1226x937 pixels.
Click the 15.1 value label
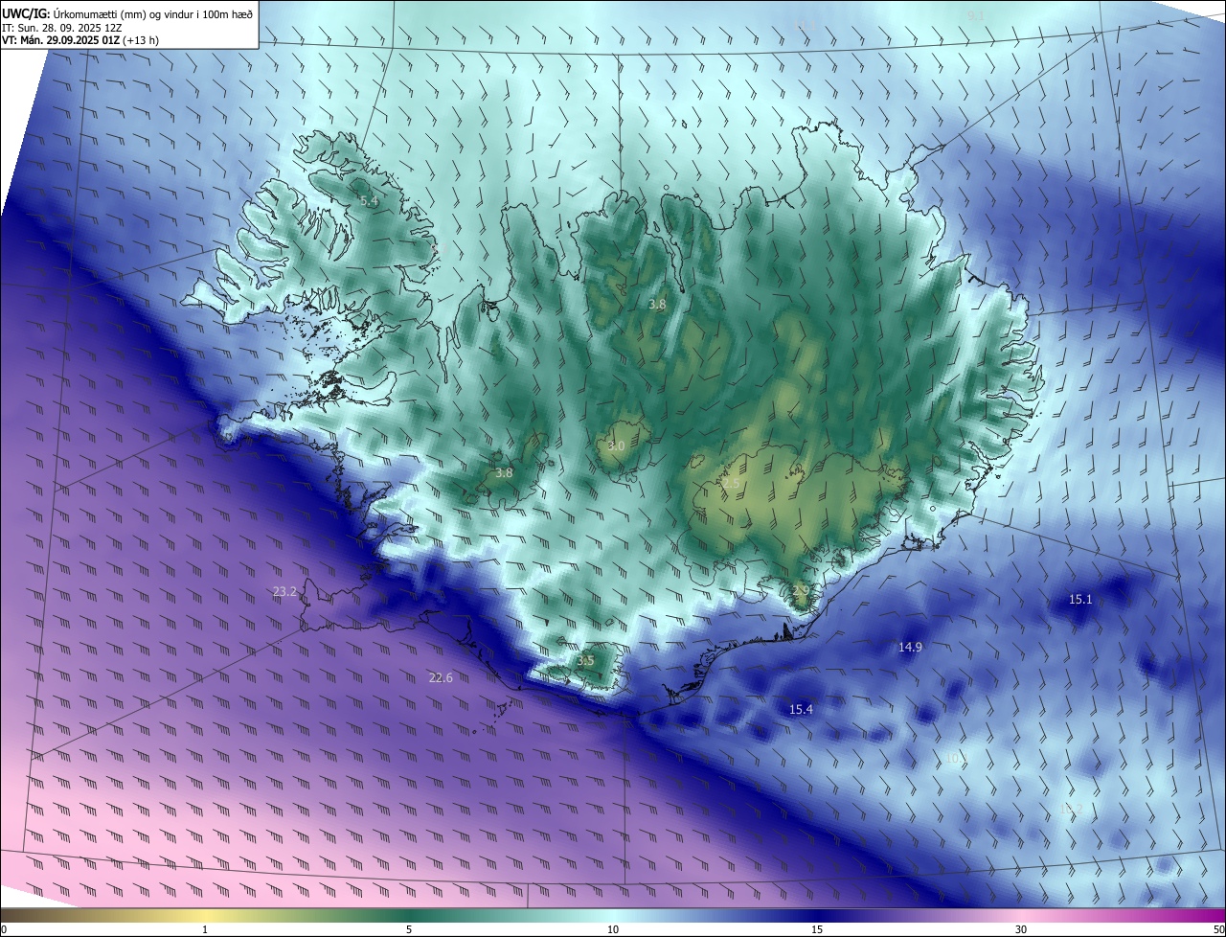1080,599
